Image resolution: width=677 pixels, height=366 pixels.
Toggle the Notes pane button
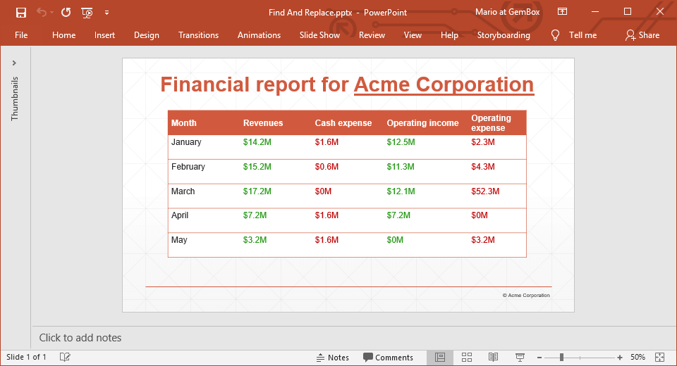(x=333, y=358)
